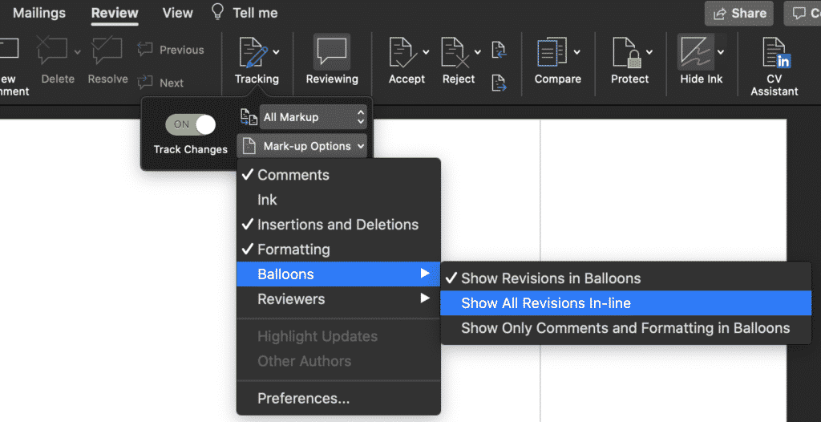The width and height of the screenshot is (821, 422).
Task: Expand the Protect dropdown arrow
Action: pyautogui.click(x=649, y=52)
